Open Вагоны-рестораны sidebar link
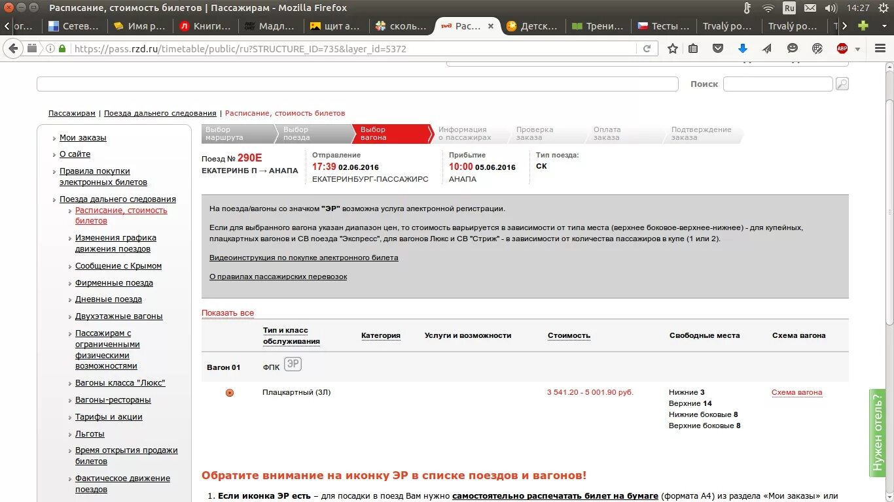 [113, 400]
